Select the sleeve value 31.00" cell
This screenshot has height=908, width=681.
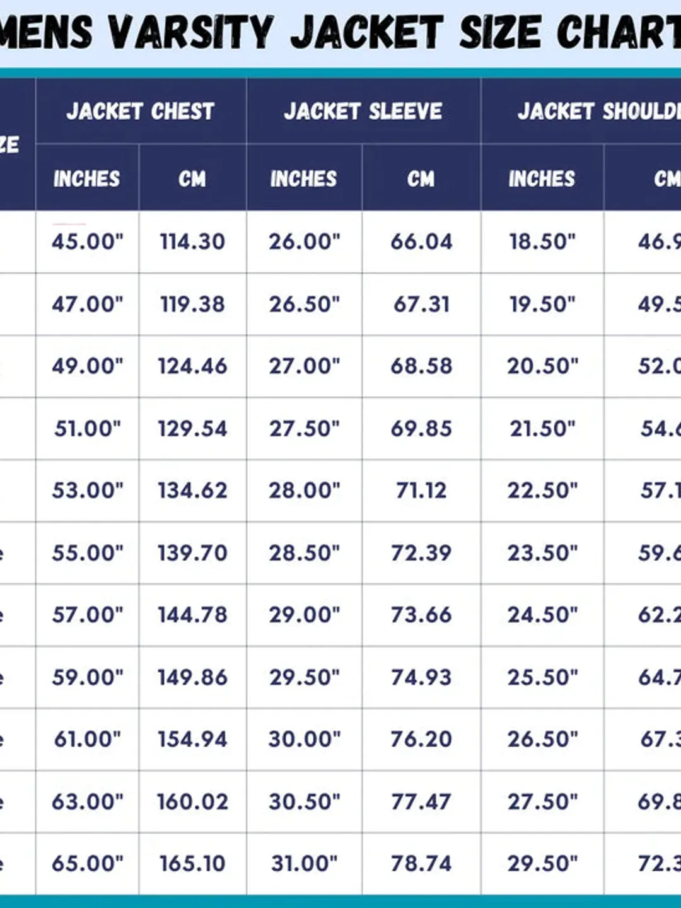pos(304,863)
